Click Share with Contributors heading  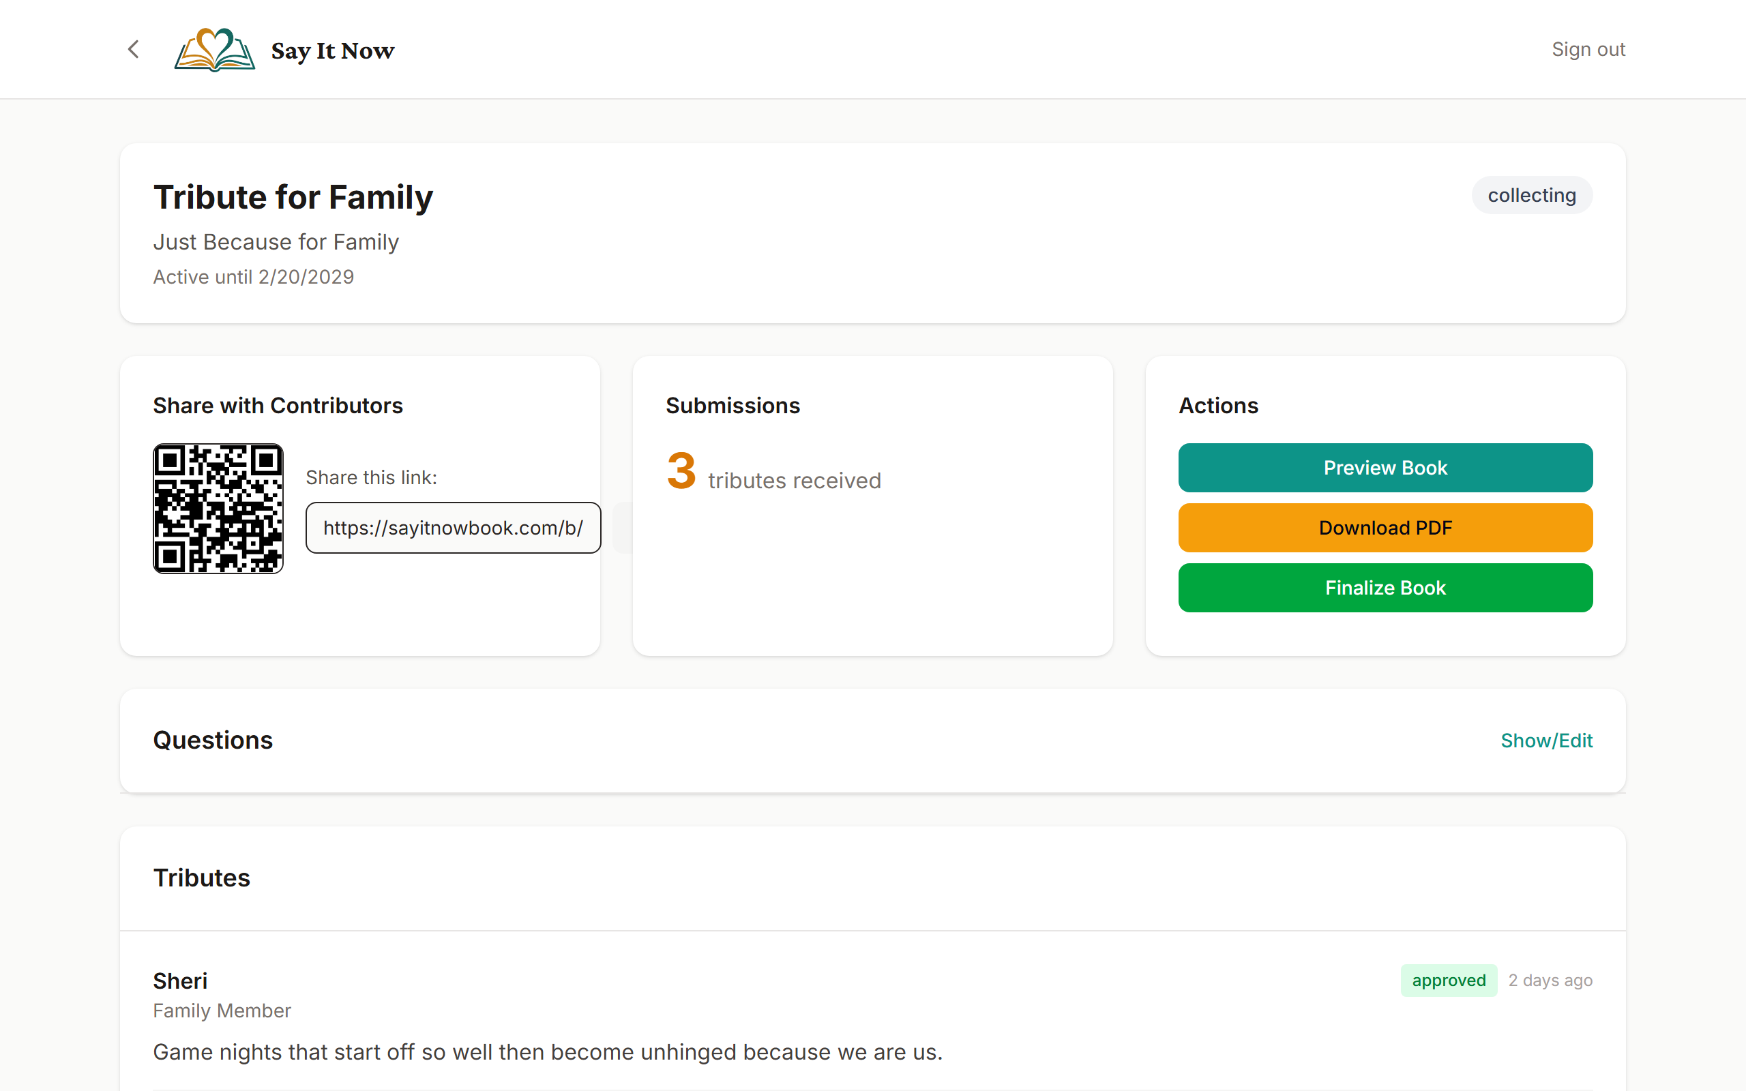(277, 406)
